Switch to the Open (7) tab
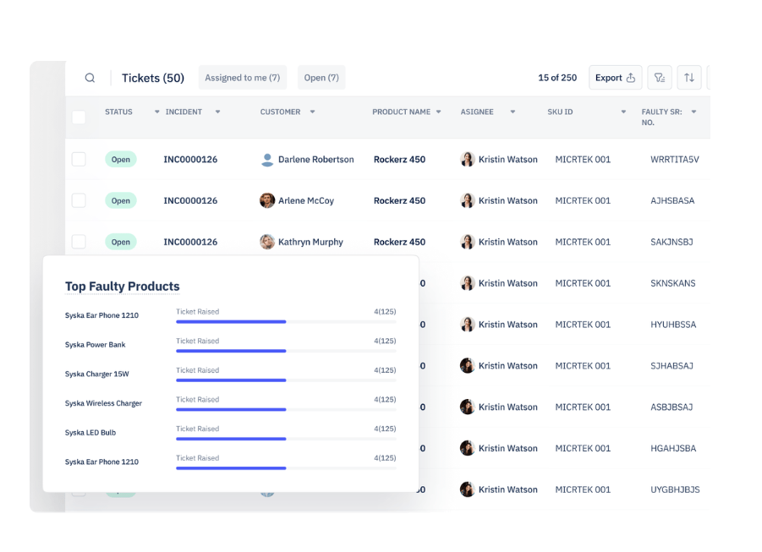This screenshot has height=552, width=762. 321,77
